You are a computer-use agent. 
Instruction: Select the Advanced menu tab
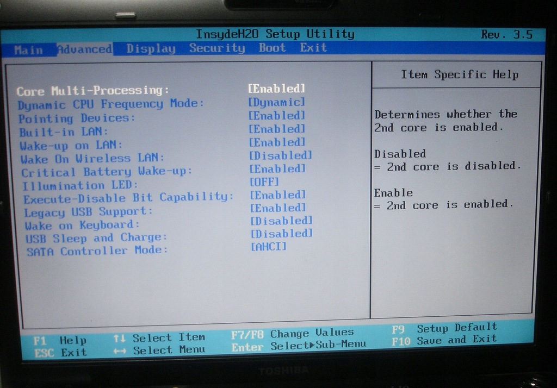[84, 49]
